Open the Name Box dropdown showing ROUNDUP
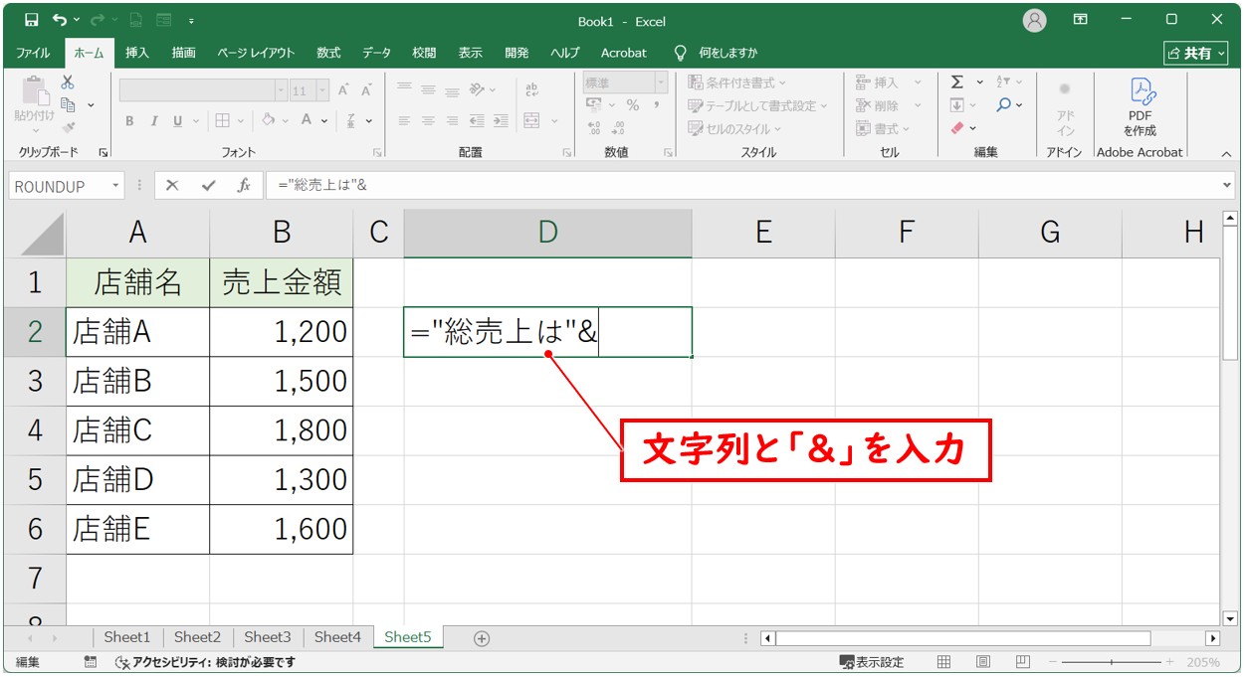Viewport: 1245px width, 677px height. tap(114, 185)
